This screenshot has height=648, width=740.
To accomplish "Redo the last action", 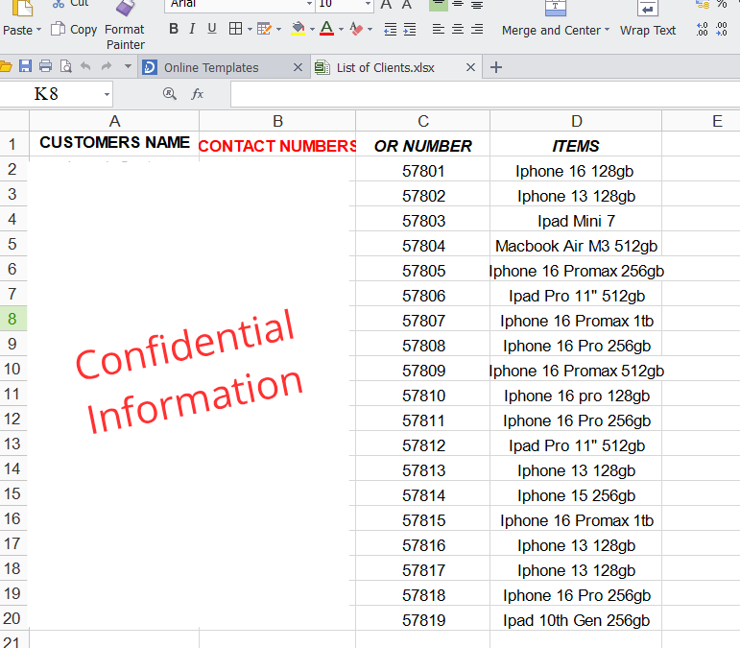I will [x=107, y=66].
